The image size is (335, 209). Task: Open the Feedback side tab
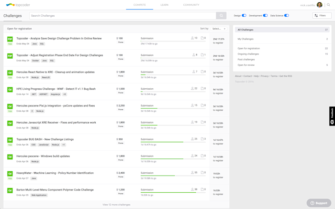pos(332,116)
